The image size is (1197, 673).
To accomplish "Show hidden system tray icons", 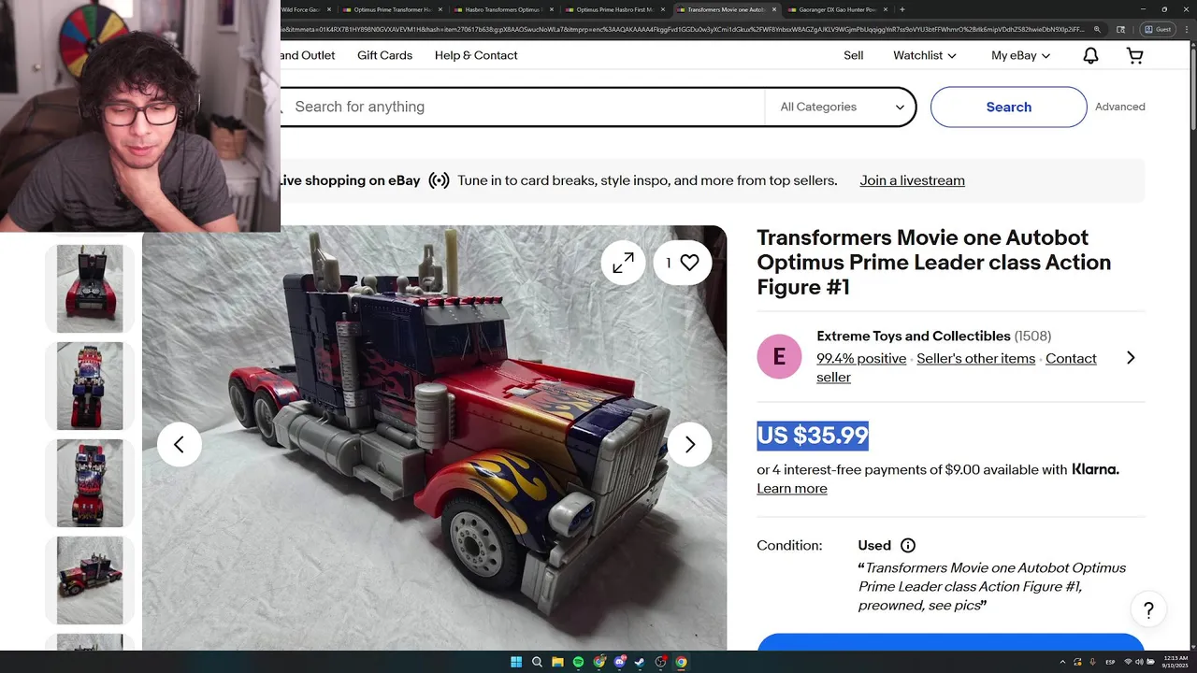I will coord(1062,662).
